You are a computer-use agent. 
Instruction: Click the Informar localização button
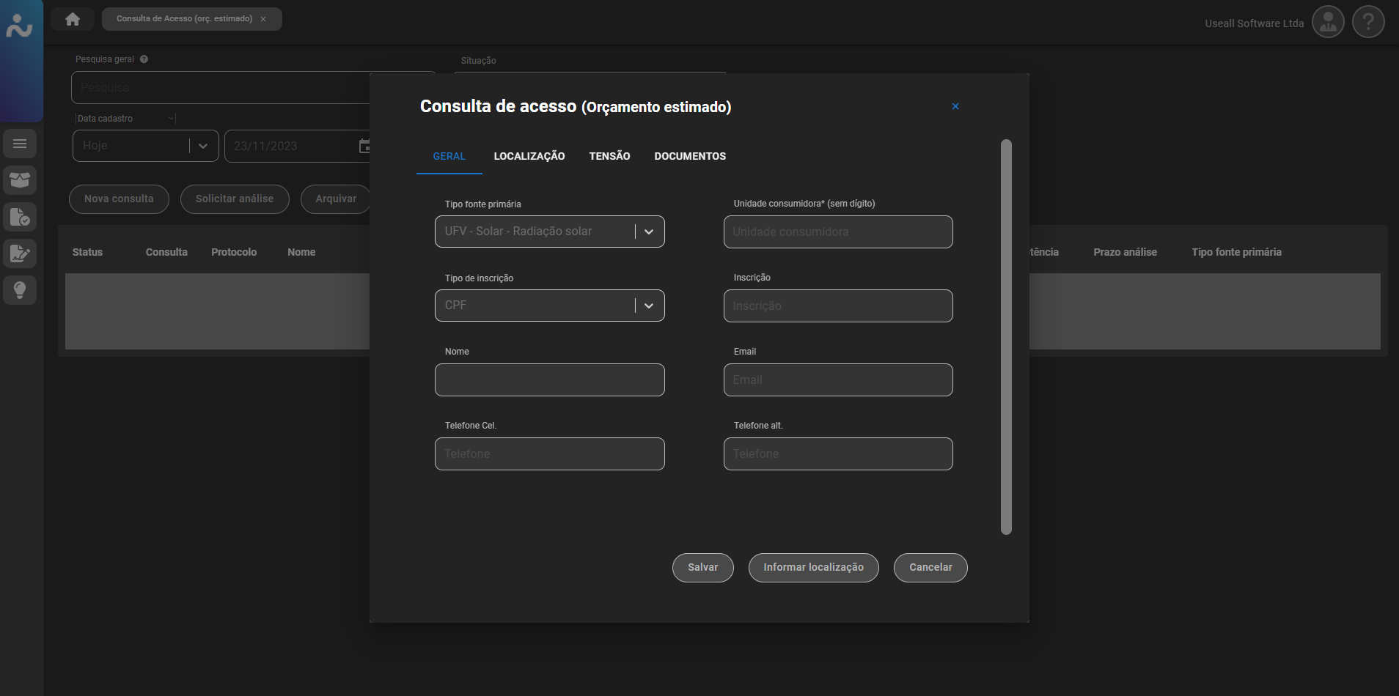(x=813, y=568)
